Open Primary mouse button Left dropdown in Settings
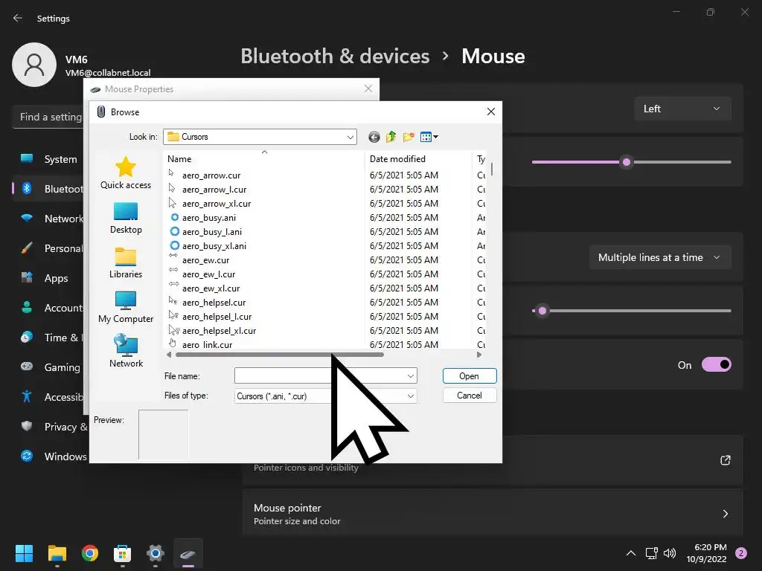This screenshot has height=571, width=762. 682,109
